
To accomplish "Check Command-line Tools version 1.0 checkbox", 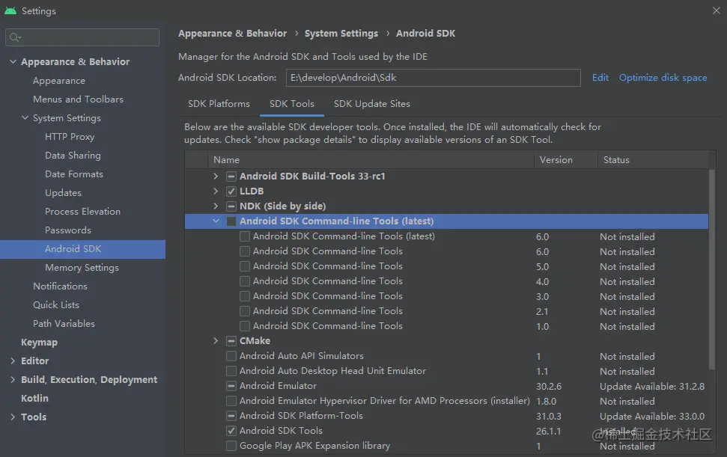I will tap(244, 326).
